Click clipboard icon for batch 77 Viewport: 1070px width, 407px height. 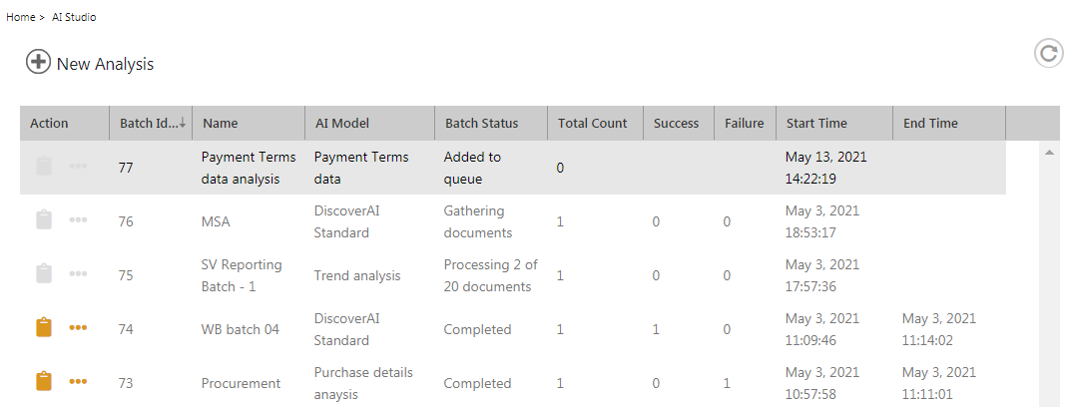(x=43, y=167)
